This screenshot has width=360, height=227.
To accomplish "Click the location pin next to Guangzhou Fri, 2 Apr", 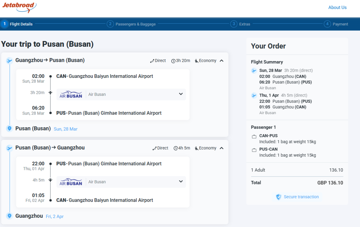I will point(9,216).
